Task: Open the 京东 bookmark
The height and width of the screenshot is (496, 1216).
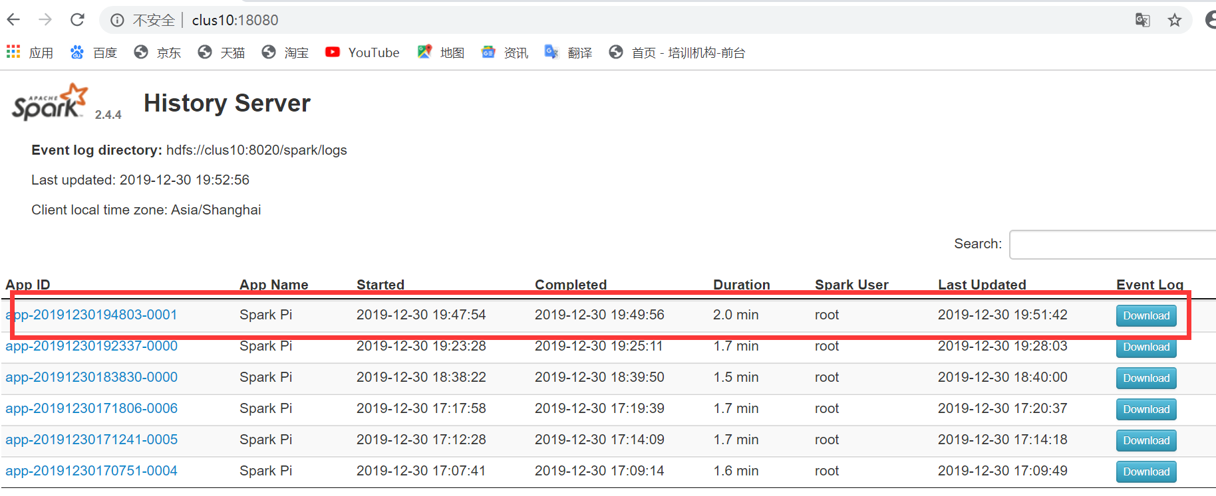Action: pyautogui.click(x=158, y=52)
